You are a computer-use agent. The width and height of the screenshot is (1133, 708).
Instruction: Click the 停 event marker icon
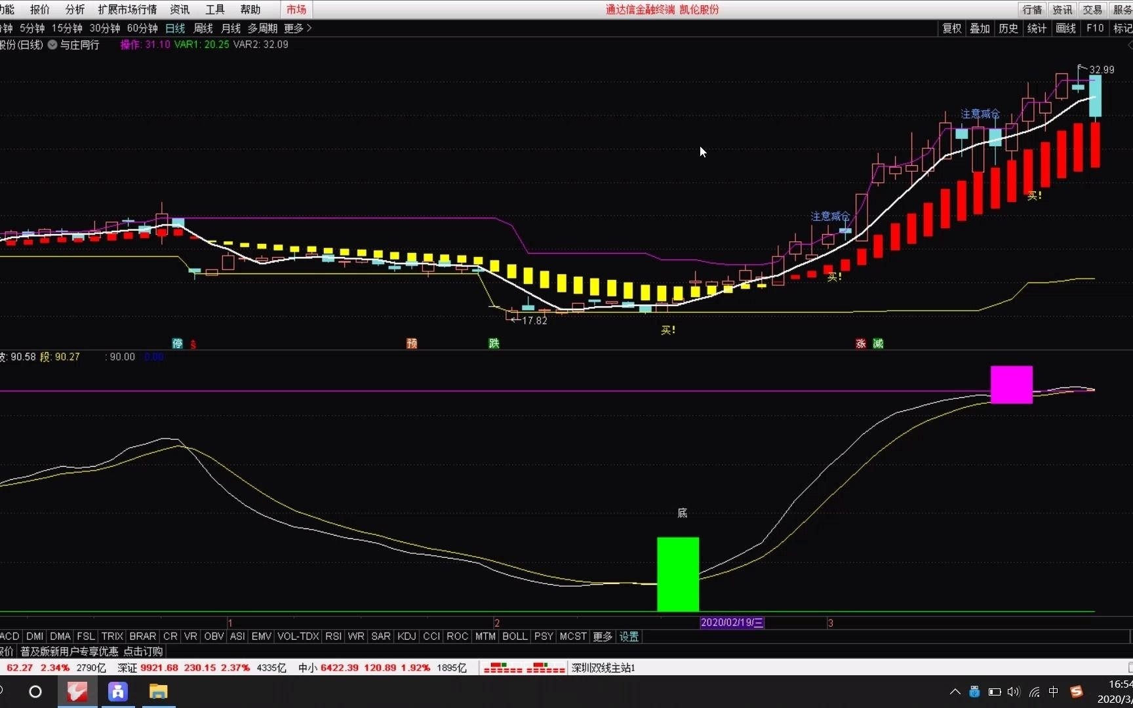177,344
